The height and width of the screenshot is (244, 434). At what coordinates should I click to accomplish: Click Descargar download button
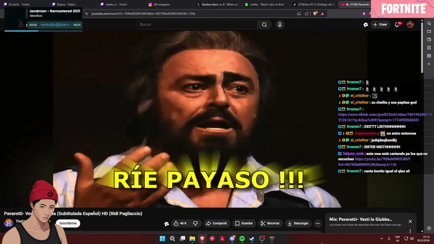[x=298, y=223]
